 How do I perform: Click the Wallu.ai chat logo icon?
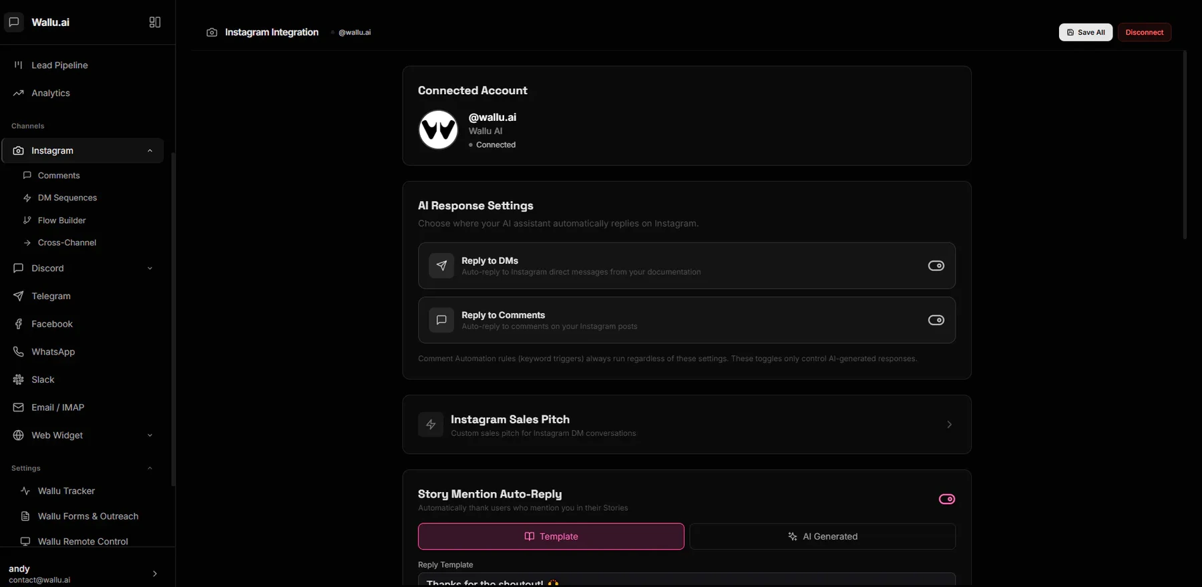pyautogui.click(x=14, y=22)
